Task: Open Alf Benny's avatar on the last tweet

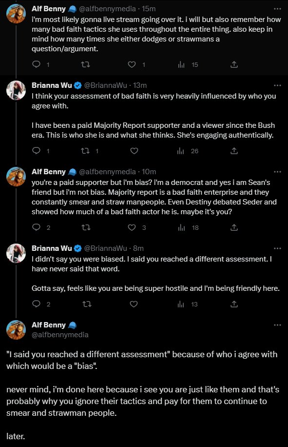Action: coord(16,330)
